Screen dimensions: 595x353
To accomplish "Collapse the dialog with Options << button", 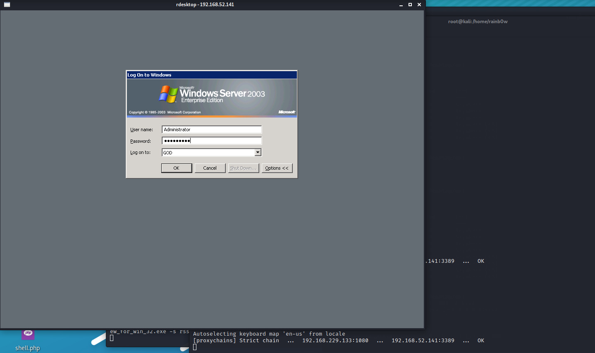I will point(277,168).
